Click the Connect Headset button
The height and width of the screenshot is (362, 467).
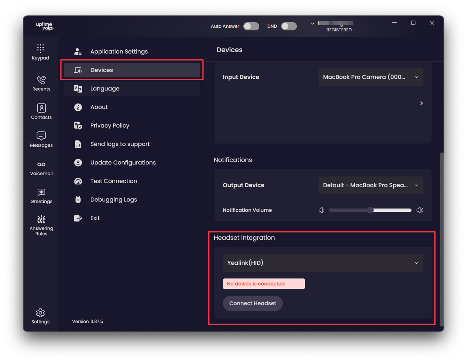coord(252,303)
